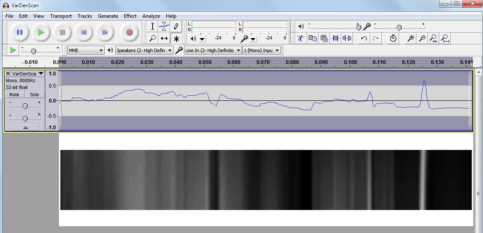Select the Draw pencil tool
This screenshot has height=233, width=483.
pyautogui.click(x=176, y=27)
